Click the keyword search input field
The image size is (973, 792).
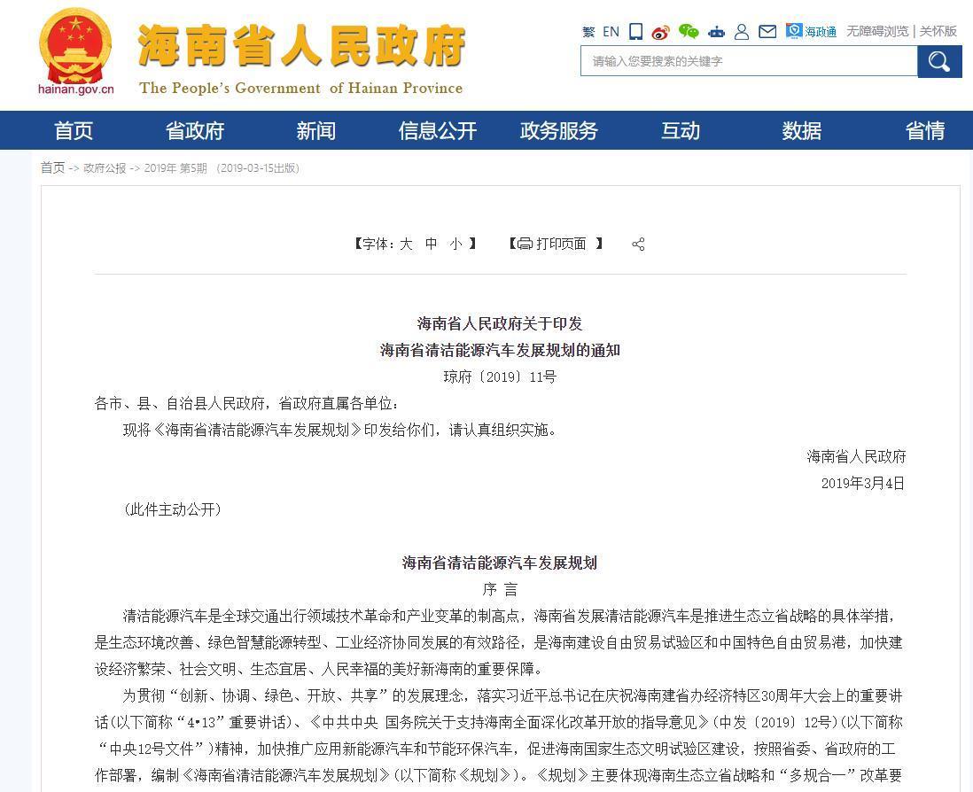[x=749, y=61]
